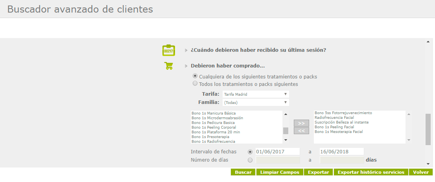Click the Buscar button
Viewport: 435px width, 182px height.
pos(243,172)
